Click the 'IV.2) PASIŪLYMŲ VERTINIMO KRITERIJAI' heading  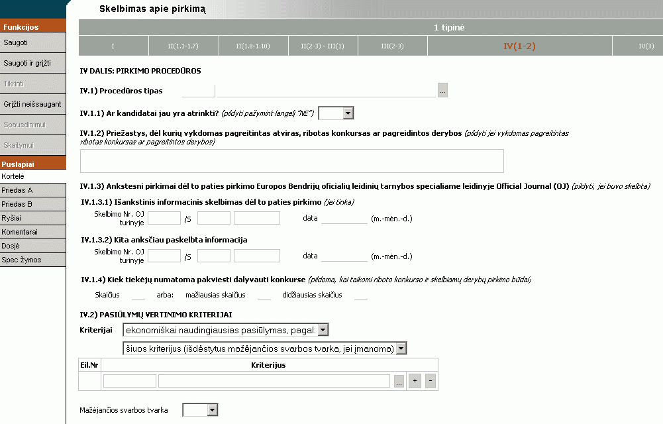click(156, 315)
